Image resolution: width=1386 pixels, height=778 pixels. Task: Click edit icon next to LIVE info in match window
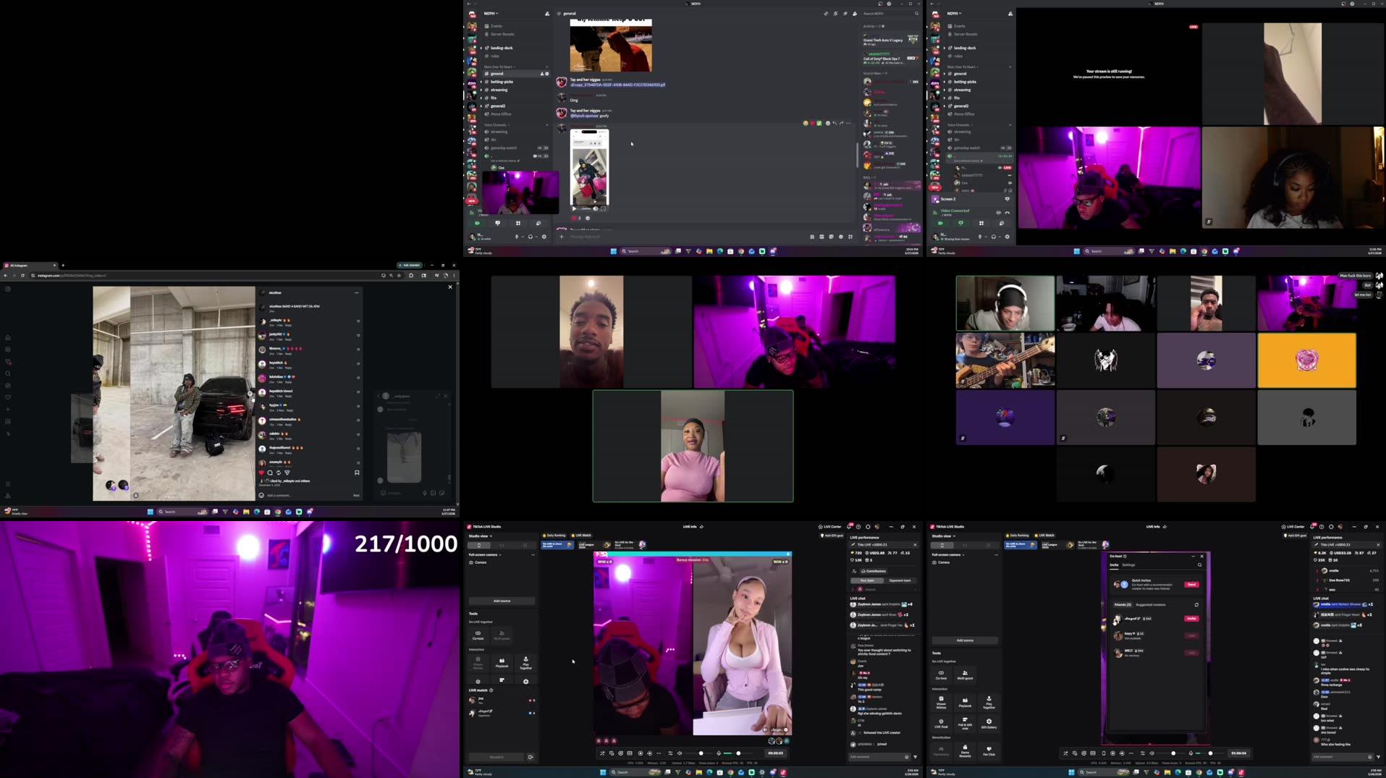click(x=701, y=527)
